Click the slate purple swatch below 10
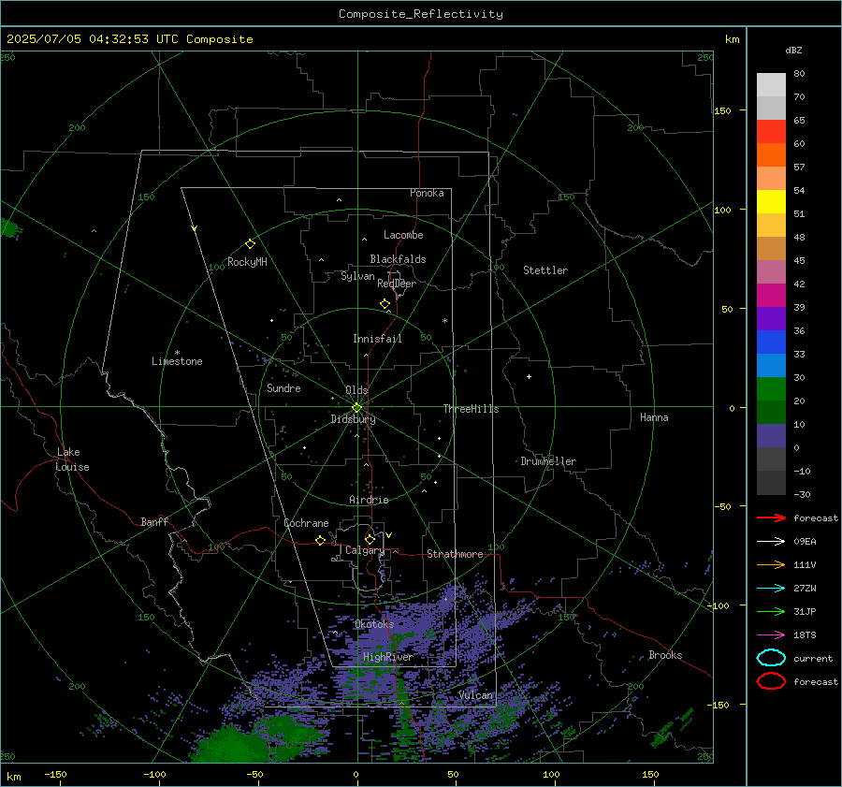 (x=771, y=435)
